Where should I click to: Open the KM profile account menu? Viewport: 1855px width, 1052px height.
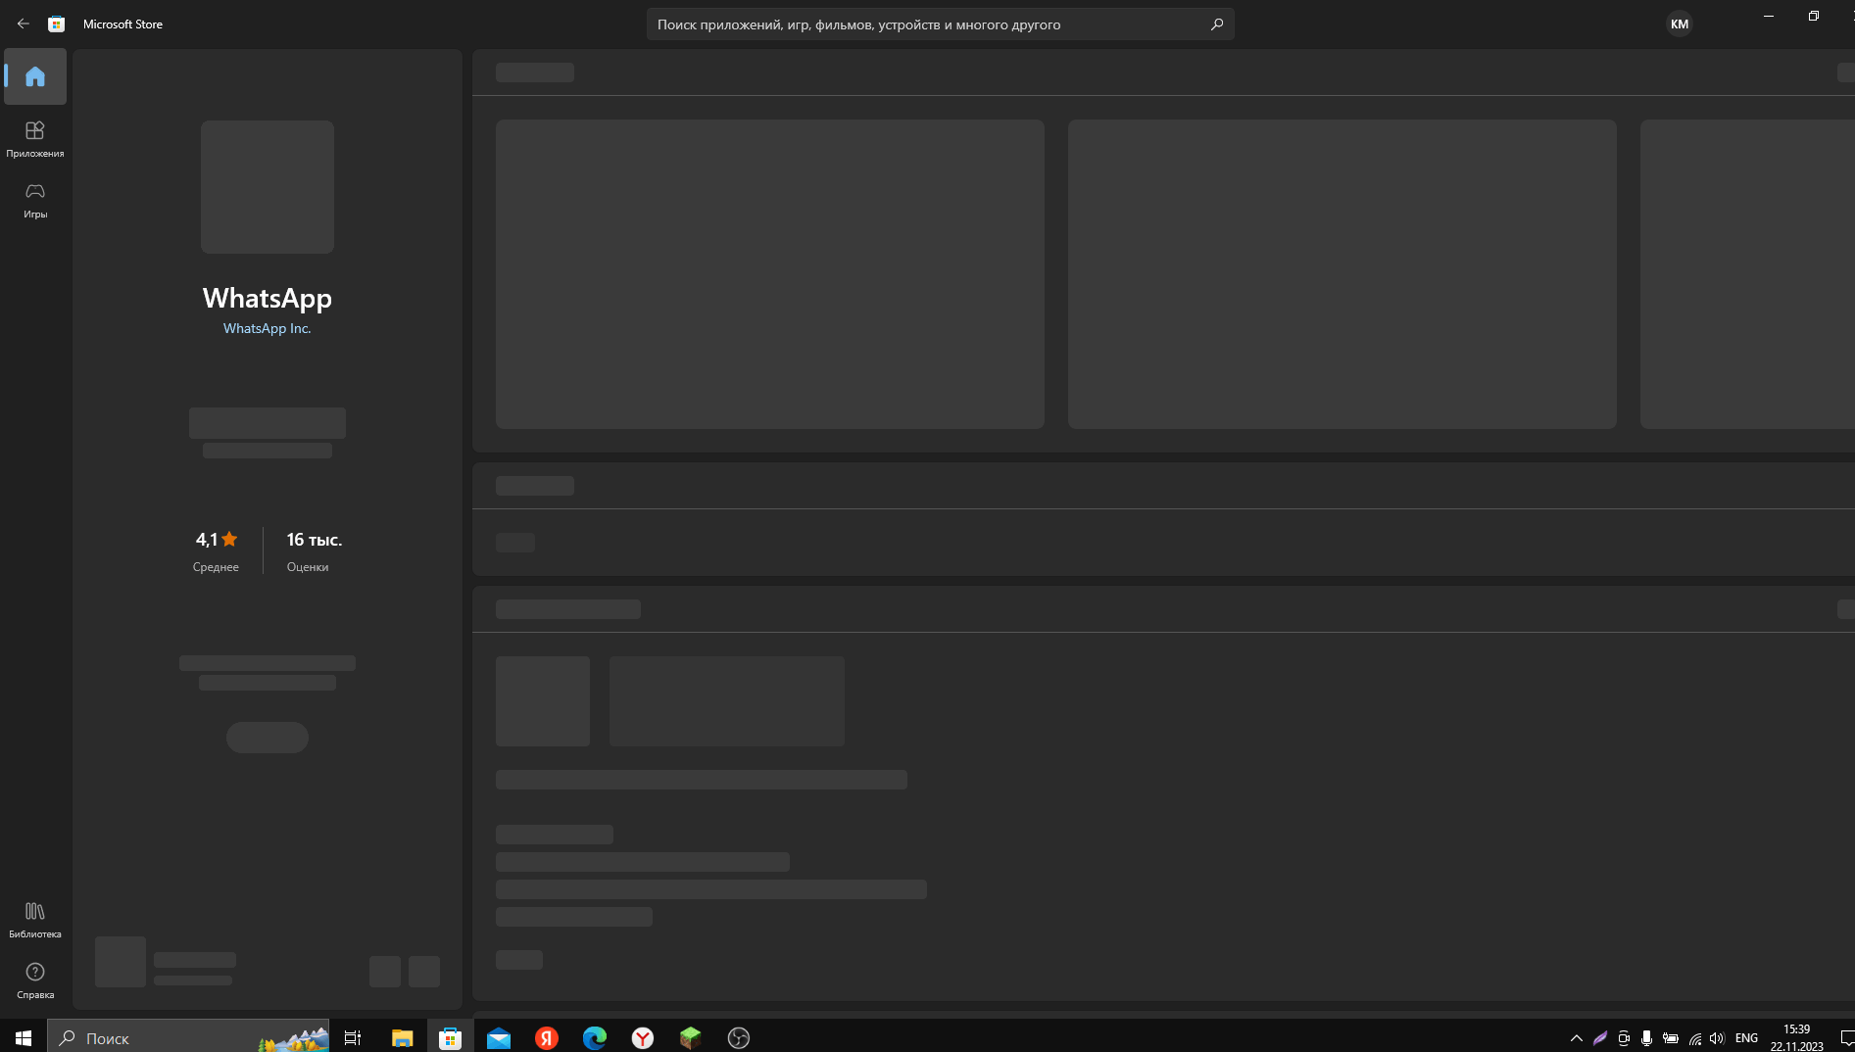pos(1679,24)
